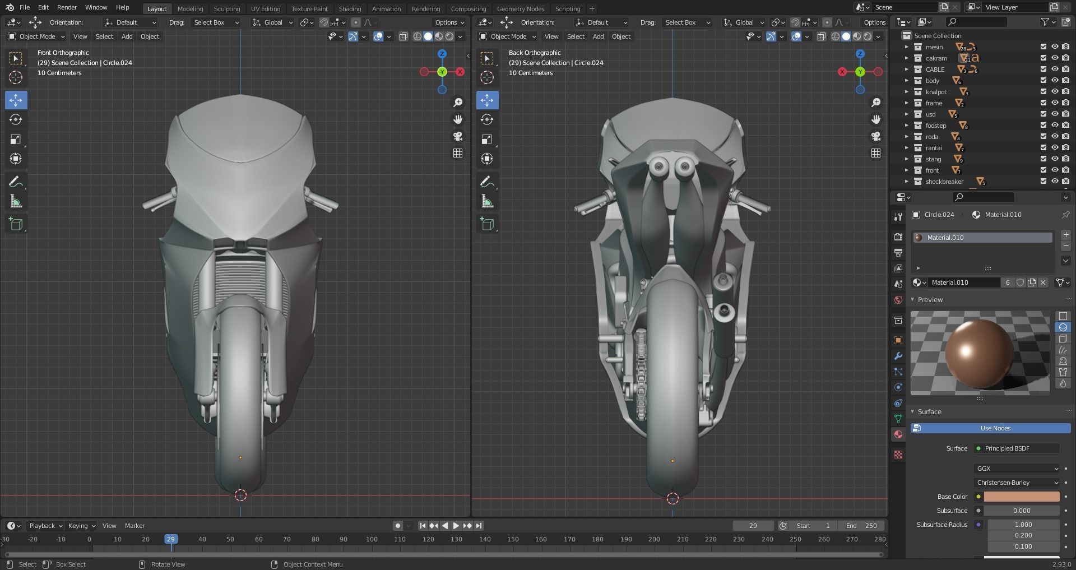
Task: Open Texture properties checker tab
Action: click(898, 455)
